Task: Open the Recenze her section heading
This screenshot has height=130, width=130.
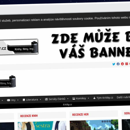Action: 80,114
